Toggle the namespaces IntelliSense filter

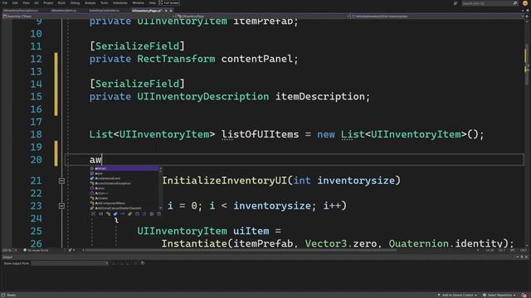(101, 214)
